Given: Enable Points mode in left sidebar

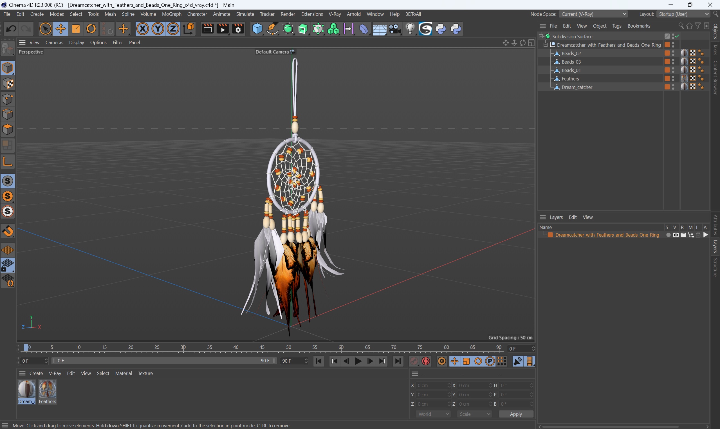Looking at the screenshot, I should [x=8, y=99].
